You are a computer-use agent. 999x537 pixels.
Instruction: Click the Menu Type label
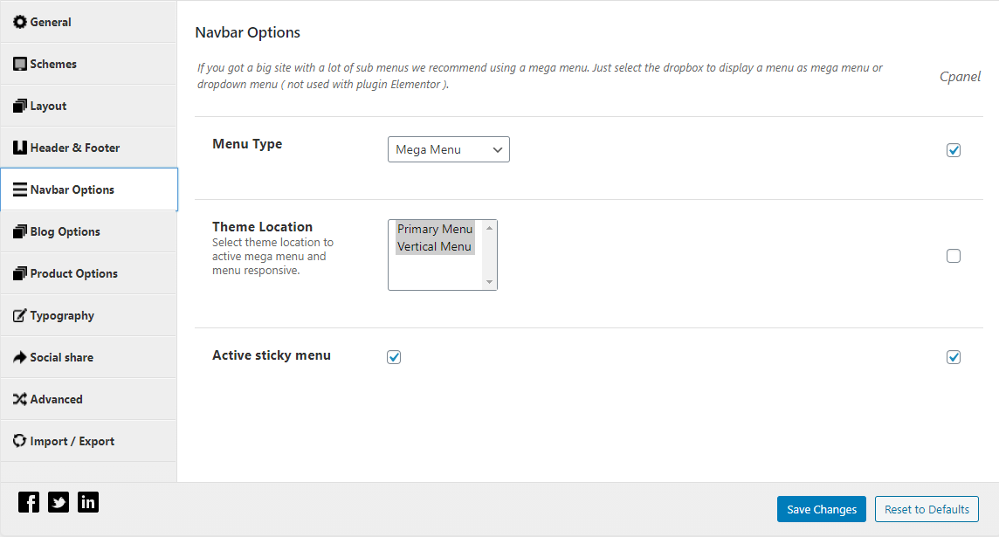(x=247, y=144)
